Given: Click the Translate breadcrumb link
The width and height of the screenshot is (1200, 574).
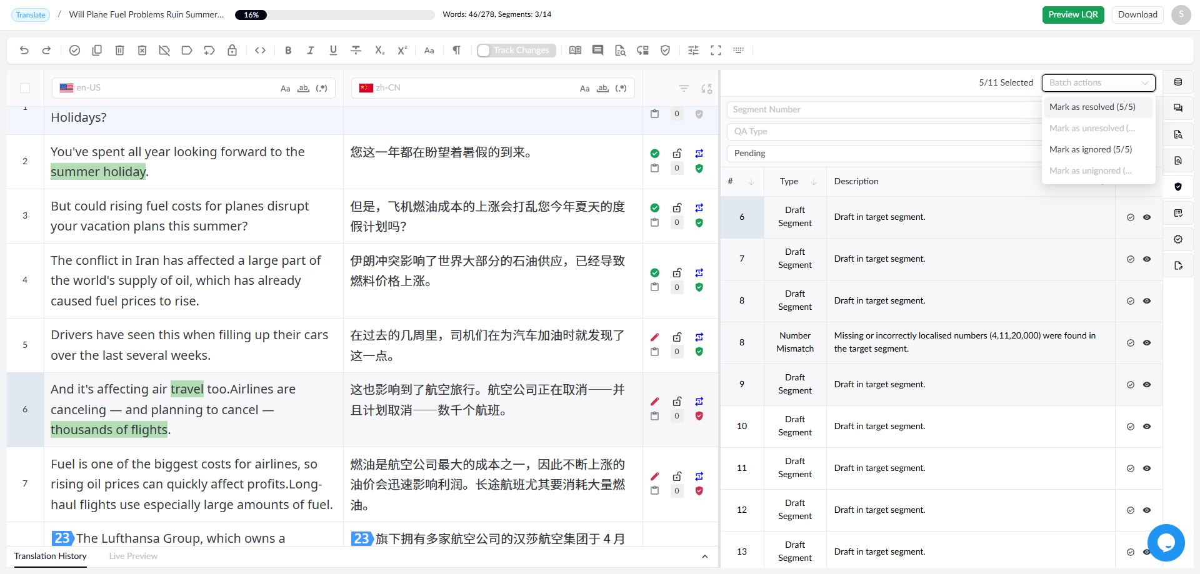Looking at the screenshot, I should pyautogui.click(x=31, y=15).
